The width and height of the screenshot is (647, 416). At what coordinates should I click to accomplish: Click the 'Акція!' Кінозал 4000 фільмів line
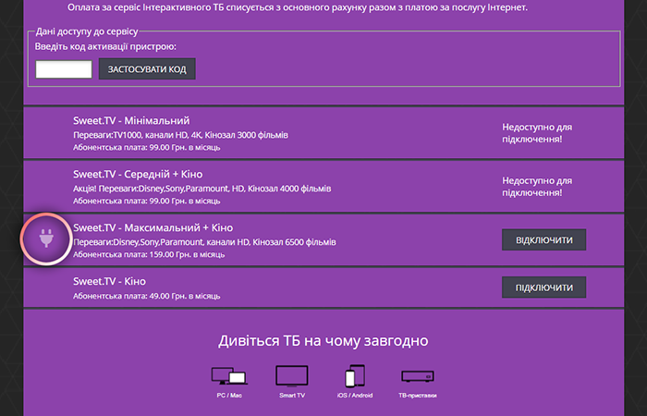pyautogui.click(x=202, y=189)
